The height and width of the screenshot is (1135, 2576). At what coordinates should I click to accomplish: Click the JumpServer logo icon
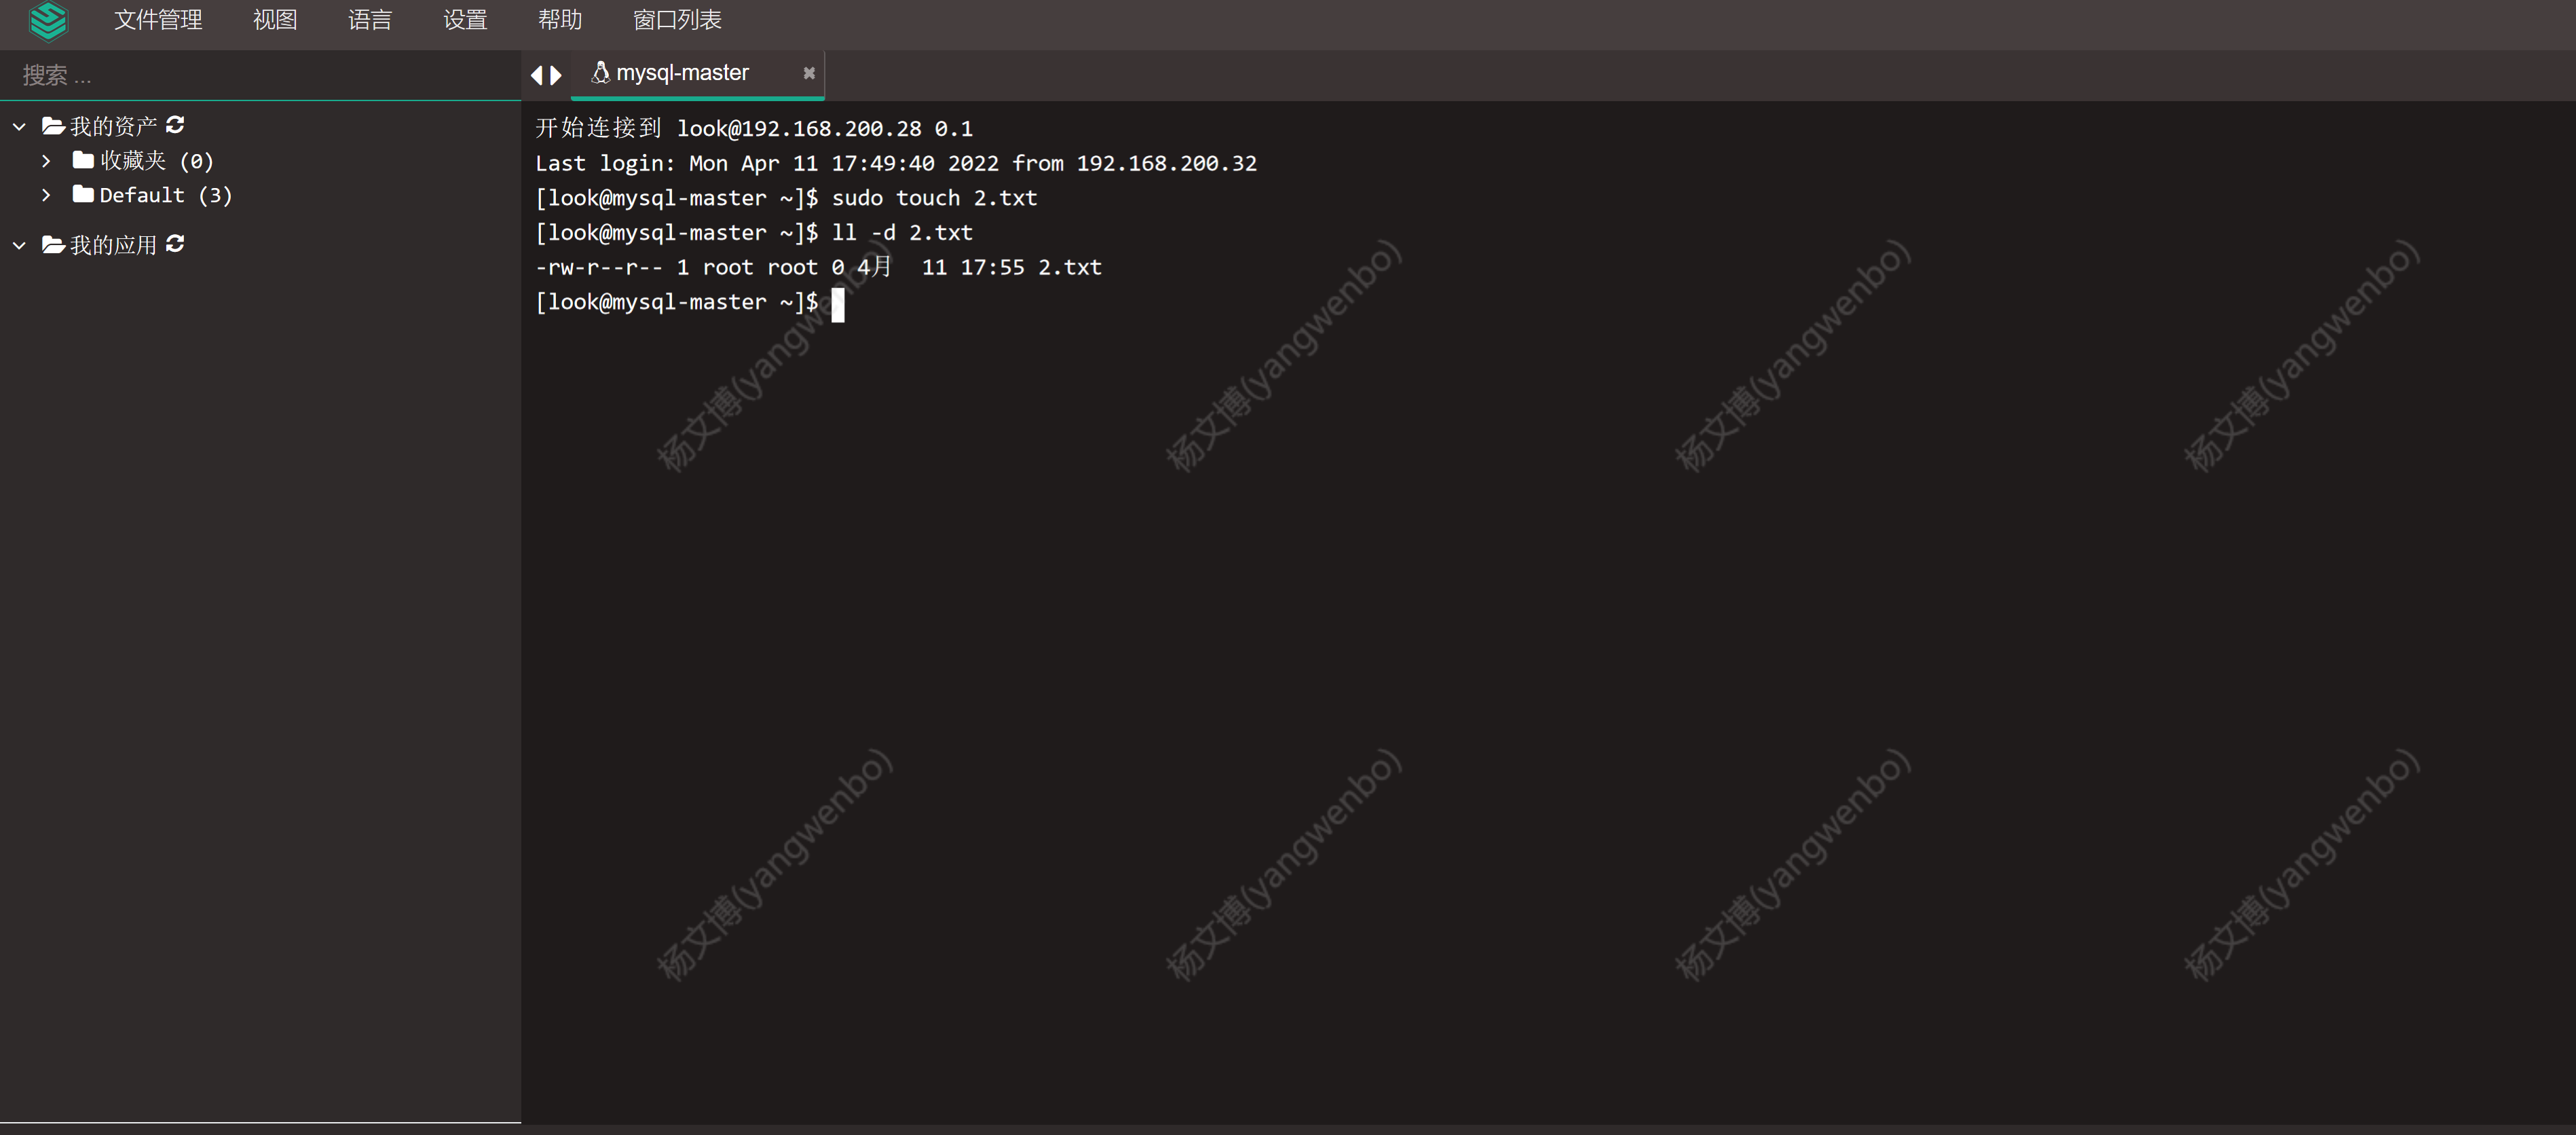pos(47,21)
